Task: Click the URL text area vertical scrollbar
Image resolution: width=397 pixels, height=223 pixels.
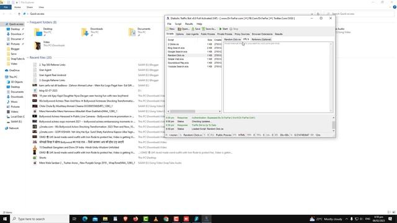Action: click(331, 77)
